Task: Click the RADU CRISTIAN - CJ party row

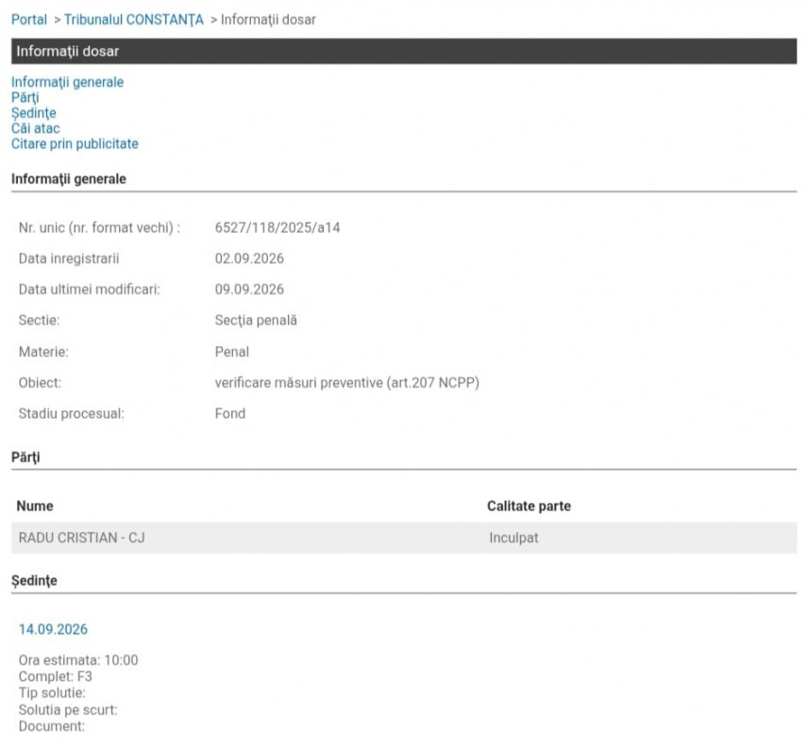Action: point(404,538)
